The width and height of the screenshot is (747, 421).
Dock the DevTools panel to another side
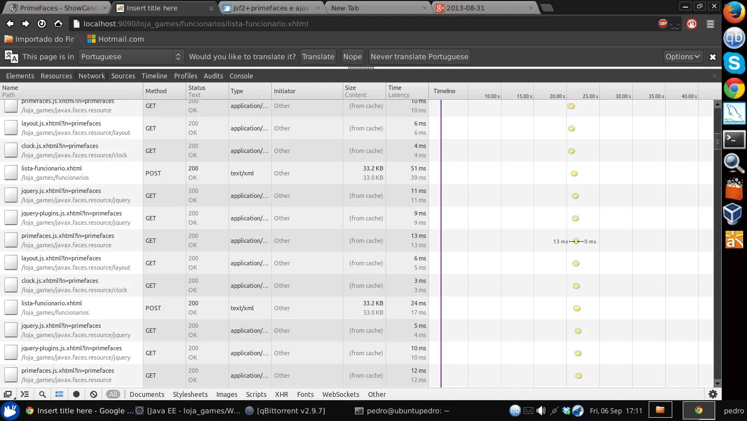8,394
